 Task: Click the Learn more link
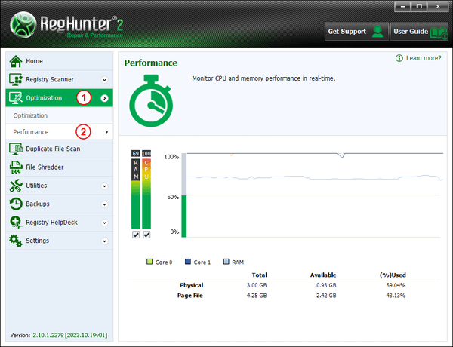[423, 58]
